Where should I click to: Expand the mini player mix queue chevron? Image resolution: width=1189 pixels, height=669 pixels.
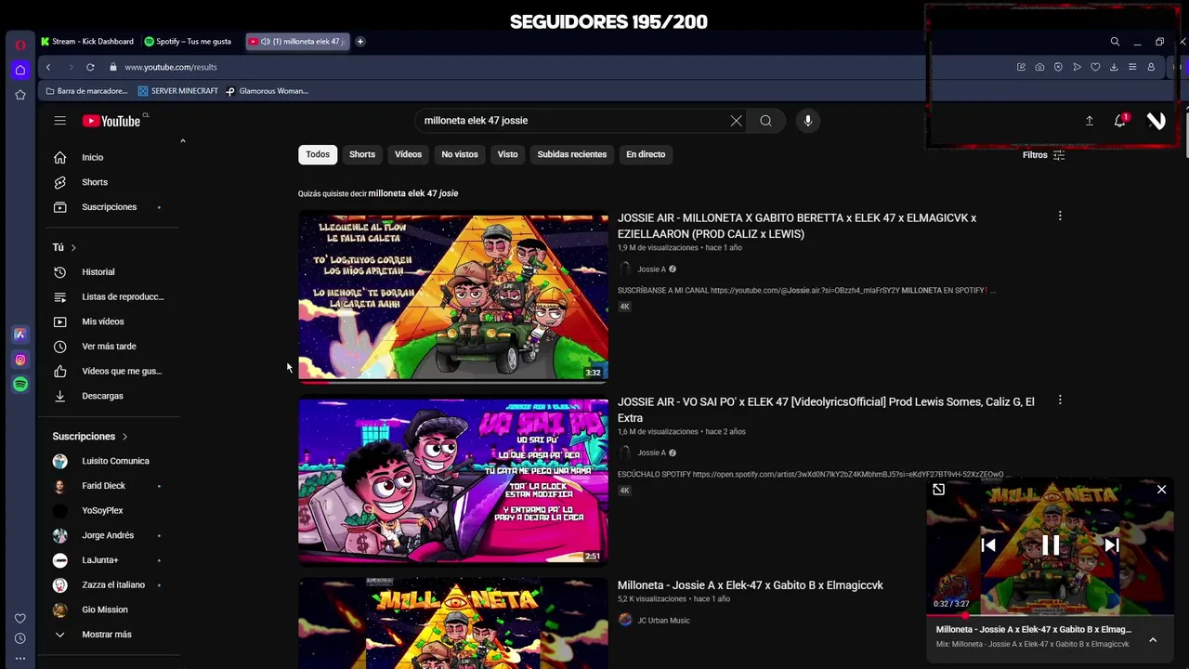[x=1153, y=639]
